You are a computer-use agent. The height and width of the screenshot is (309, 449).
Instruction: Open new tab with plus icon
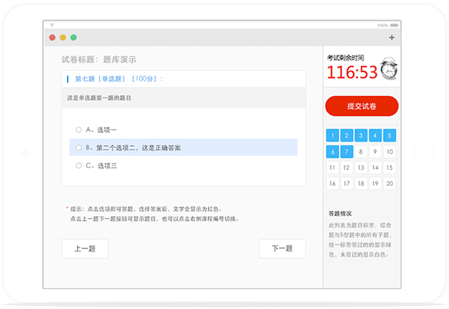(392, 38)
